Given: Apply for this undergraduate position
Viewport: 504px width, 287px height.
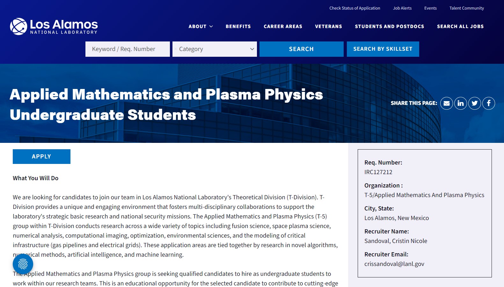Looking at the screenshot, I should pyautogui.click(x=41, y=157).
